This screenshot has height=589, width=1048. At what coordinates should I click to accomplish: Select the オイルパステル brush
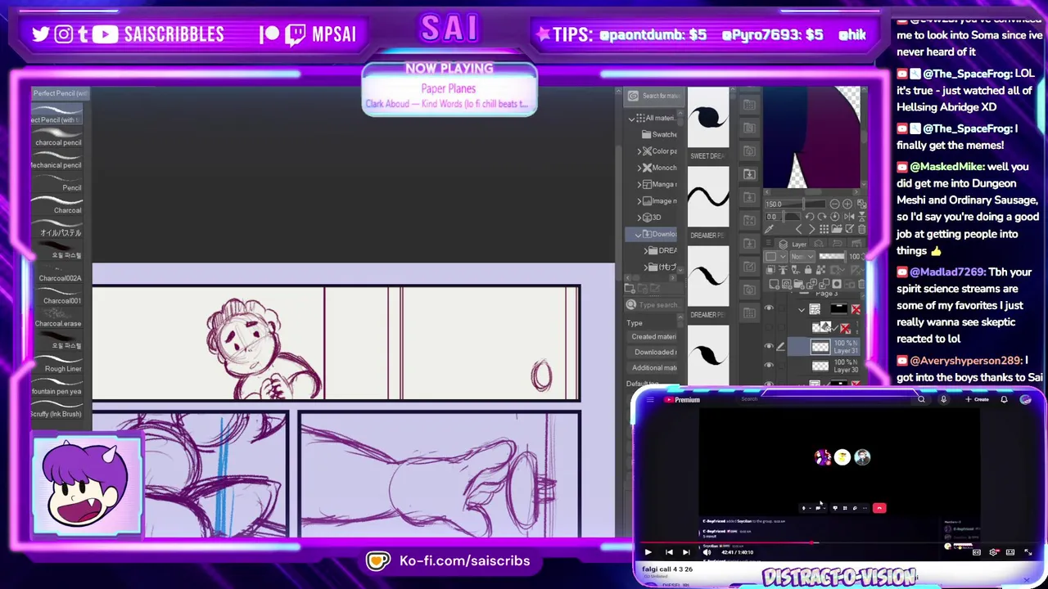pos(57,227)
